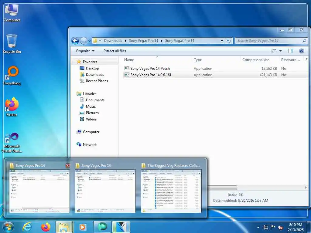Click inside Search Sony Vegas Pro 14 field
The height and width of the screenshot is (233, 311).
[269, 41]
